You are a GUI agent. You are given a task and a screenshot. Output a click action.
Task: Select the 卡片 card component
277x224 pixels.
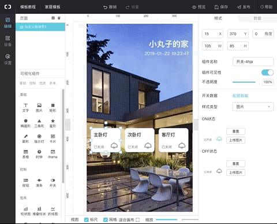[53, 139]
